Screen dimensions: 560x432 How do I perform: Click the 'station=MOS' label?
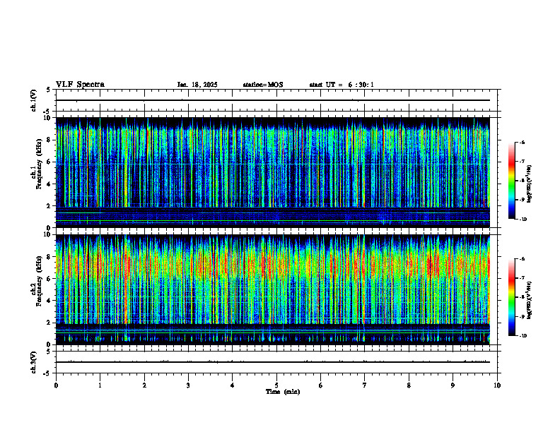pyautogui.click(x=263, y=85)
